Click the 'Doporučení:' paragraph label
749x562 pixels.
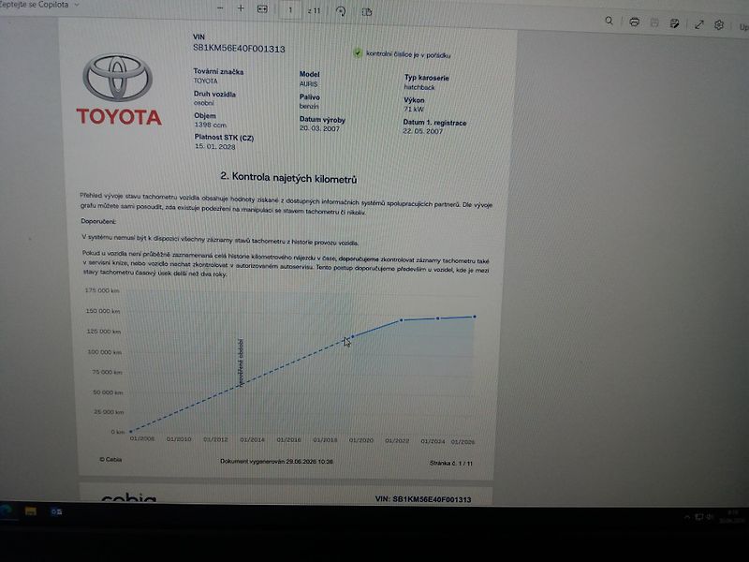(98, 221)
